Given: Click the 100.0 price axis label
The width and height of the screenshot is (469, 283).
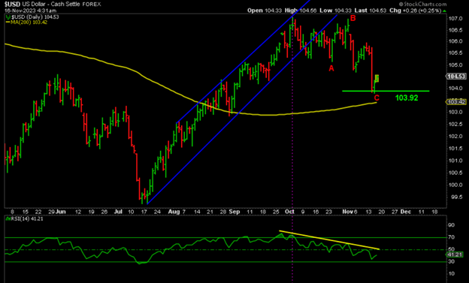Looking at the screenshot, I should point(455,185).
